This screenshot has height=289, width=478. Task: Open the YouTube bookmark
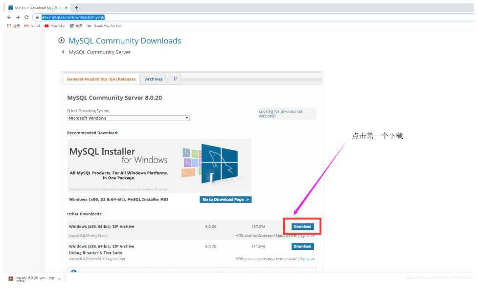coord(55,26)
